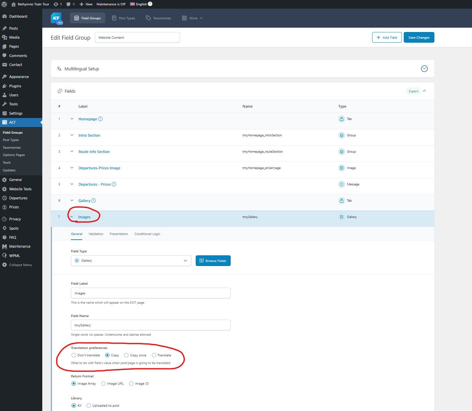The height and width of the screenshot is (411, 472).
Task: Switch to the Conditional Logic tab
Action: [147, 234]
